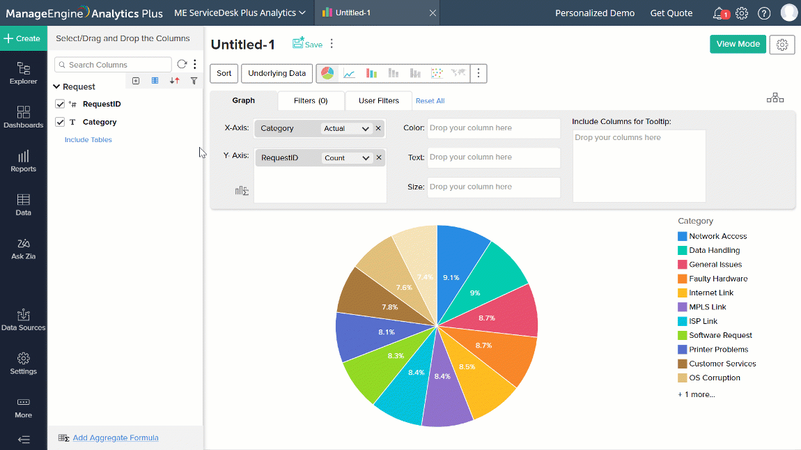The height and width of the screenshot is (450, 801).
Task: Uncheck the Category column checkbox
Action: pyautogui.click(x=60, y=122)
